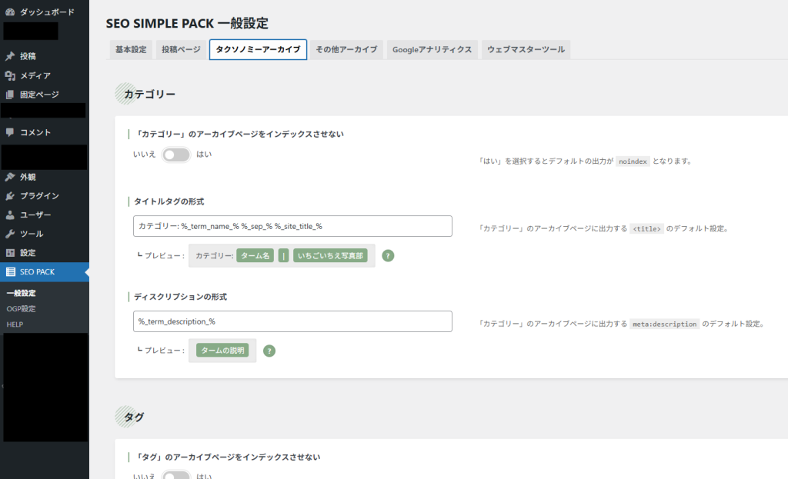The width and height of the screenshot is (788, 479).
Task: Click the Dashboard icon in sidebar
Action: click(x=10, y=12)
